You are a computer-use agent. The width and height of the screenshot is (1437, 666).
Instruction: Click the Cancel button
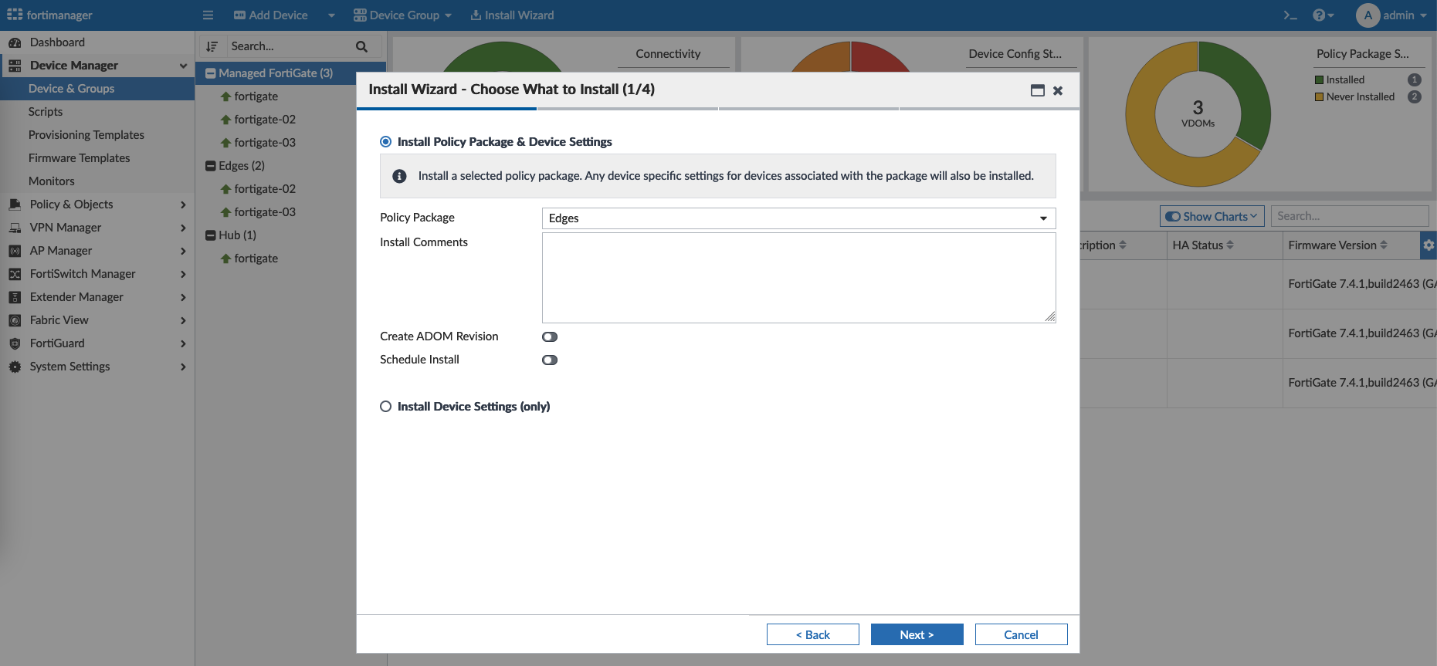1021,634
